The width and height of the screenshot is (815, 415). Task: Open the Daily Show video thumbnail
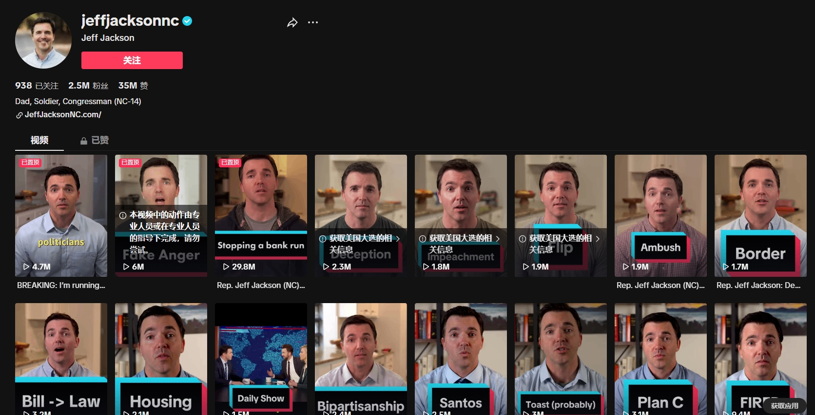261,359
